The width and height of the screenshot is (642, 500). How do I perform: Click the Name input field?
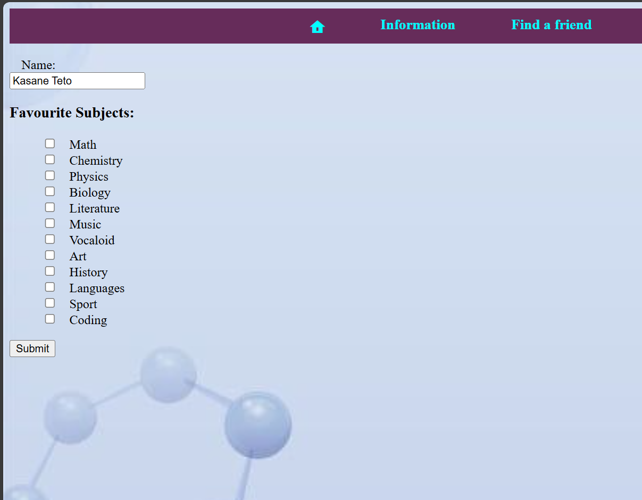77,81
